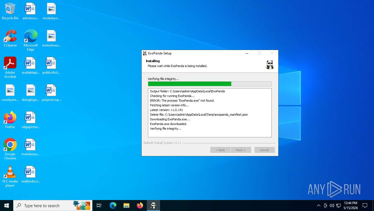Click the panda logo in the installer header
The width and height of the screenshot is (374, 211).
pos(270,65)
